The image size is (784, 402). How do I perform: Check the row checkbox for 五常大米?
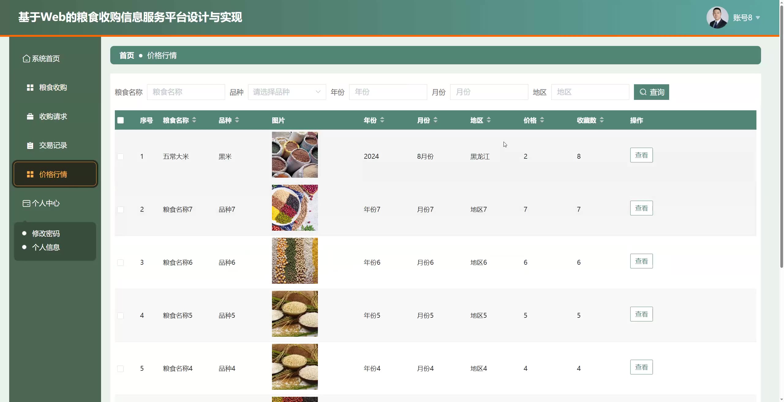tap(121, 157)
